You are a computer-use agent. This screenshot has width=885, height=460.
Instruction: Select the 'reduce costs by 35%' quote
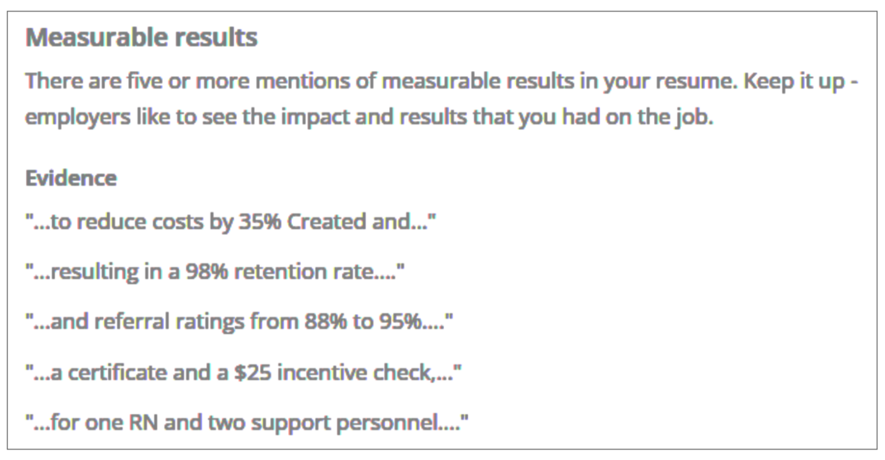pyautogui.click(x=230, y=221)
